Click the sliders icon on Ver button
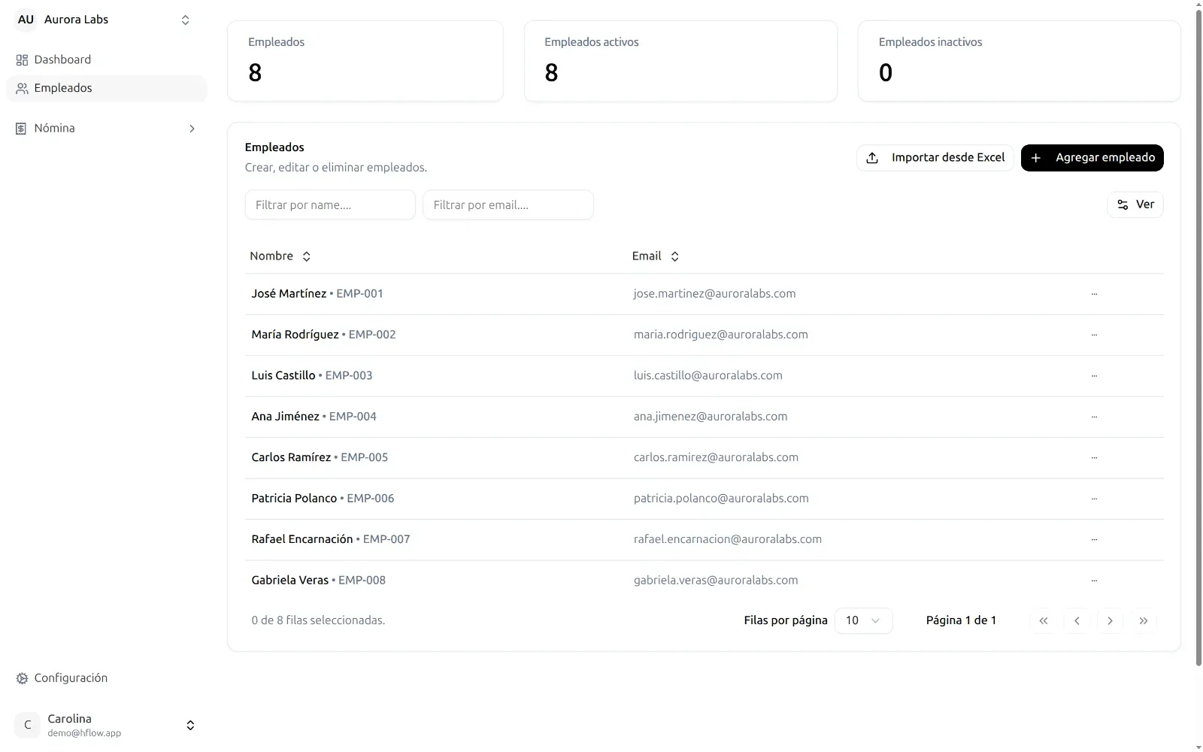 [x=1123, y=205]
